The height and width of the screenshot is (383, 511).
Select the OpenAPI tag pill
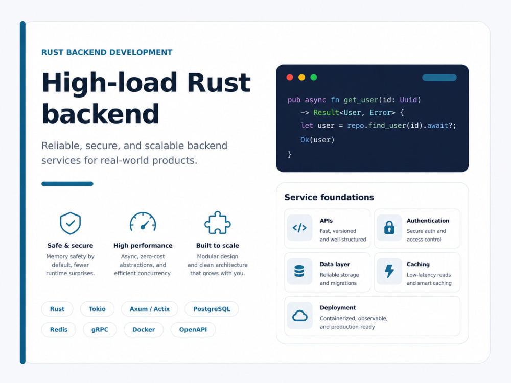(193, 329)
